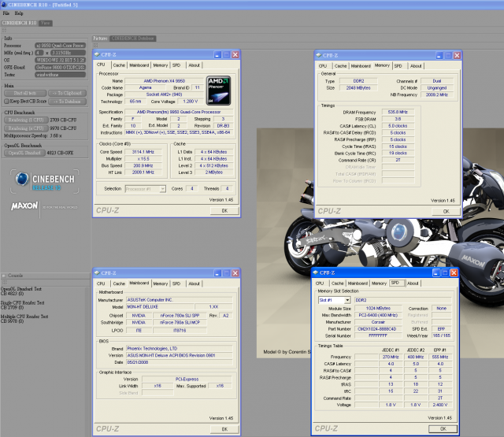The image size is (504, 437).
Task: Click the 4823 CB-GFX score text
Action: pos(60,153)
